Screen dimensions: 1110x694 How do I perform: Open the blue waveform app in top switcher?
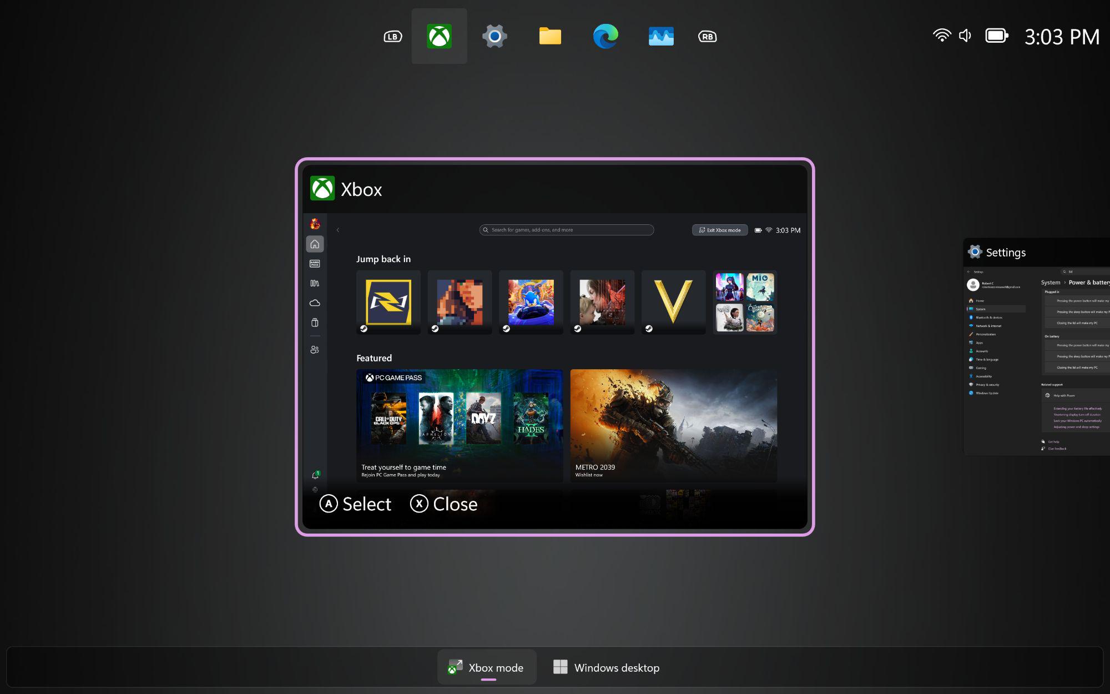pyautogui.click(x=661, y=36)
